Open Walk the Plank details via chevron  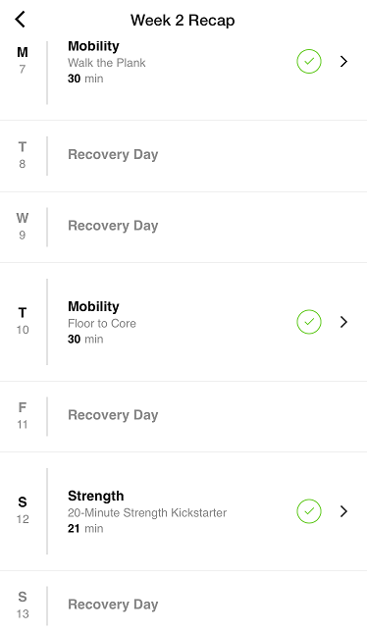coord(343,62)
